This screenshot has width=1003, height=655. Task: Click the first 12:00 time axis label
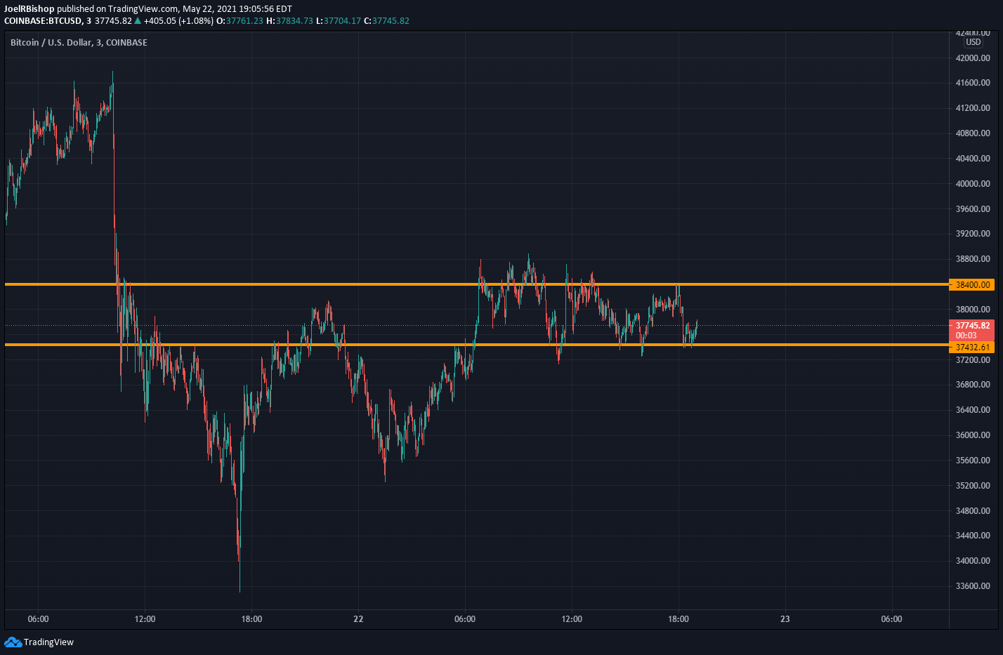tap(145, 619)
